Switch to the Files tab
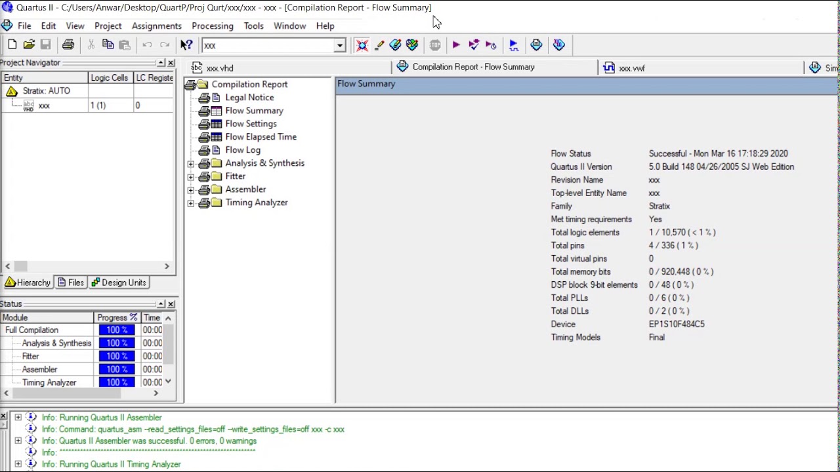The width and height of the screenshot is (840, 472). pyautogui.click(x=71, y=283)
